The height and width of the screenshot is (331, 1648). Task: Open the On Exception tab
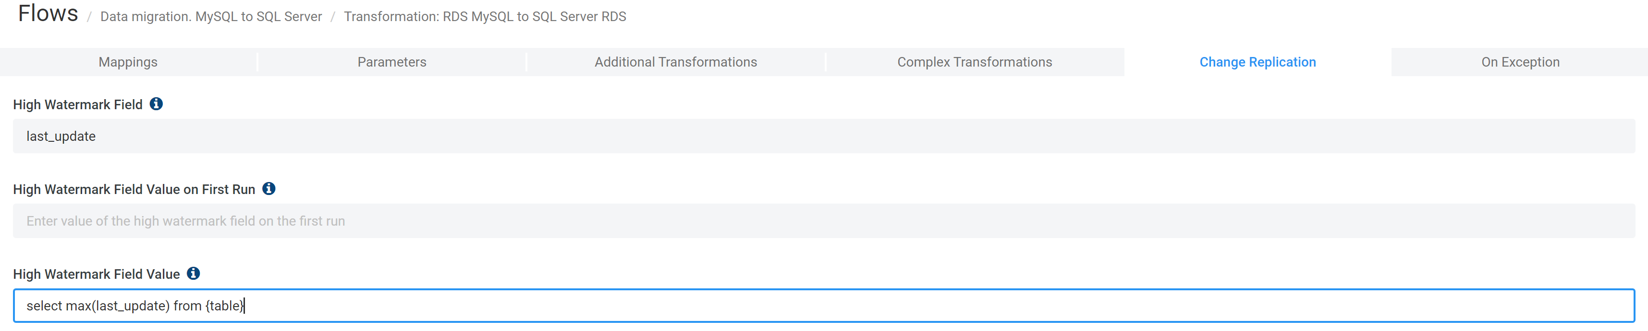(1520, 62)
